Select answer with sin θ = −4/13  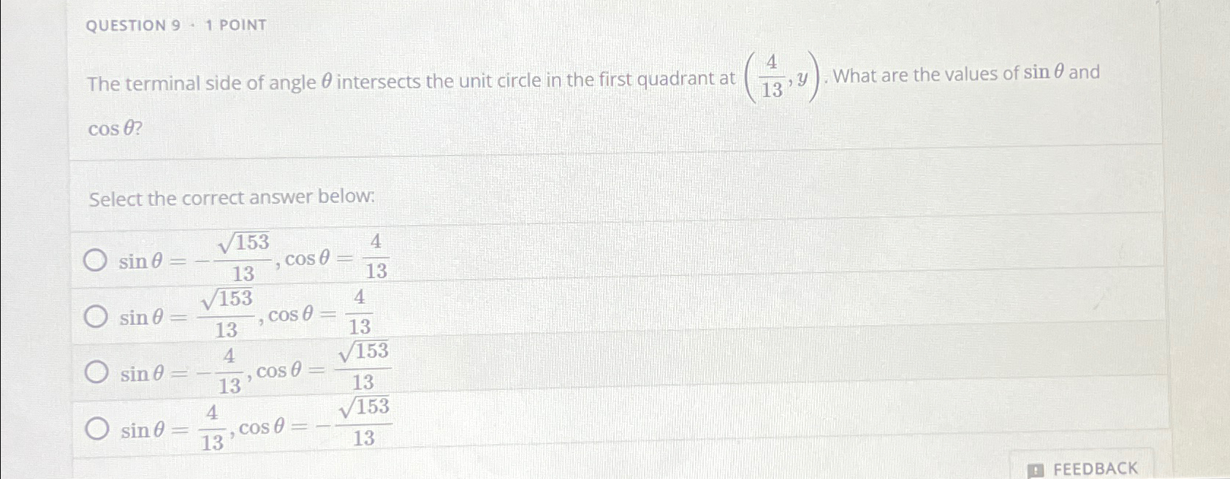click(96, 372)
